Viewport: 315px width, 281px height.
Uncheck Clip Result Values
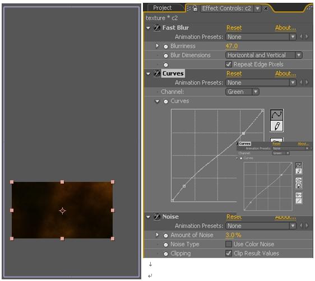229,254
